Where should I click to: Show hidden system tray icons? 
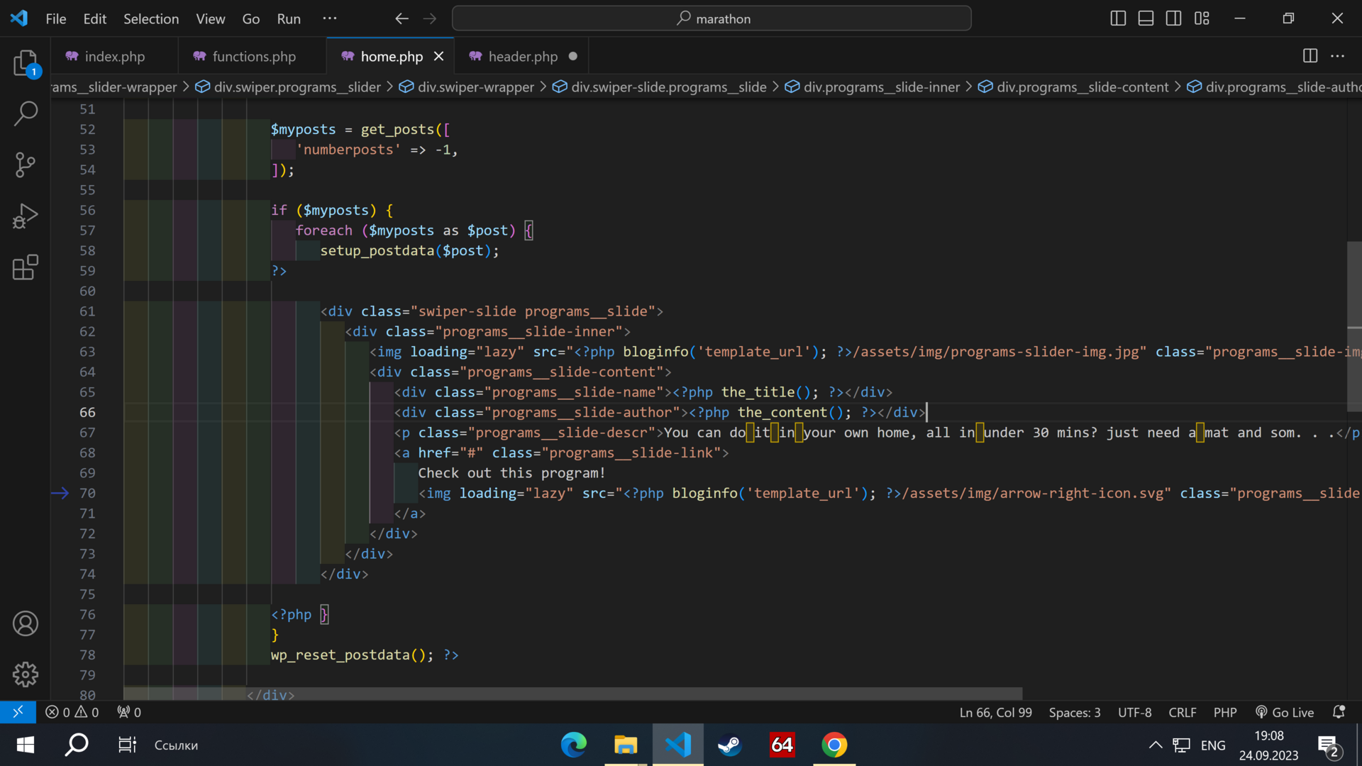(x=1156, y=745)
